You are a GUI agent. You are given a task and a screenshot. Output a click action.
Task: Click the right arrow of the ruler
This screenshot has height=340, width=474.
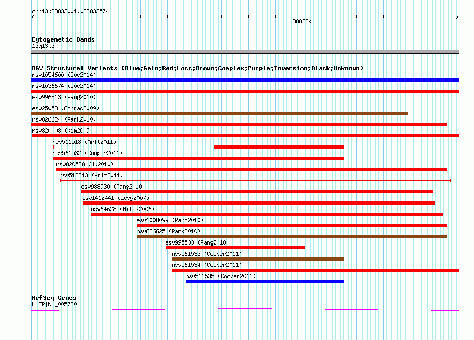click(457, 17)
